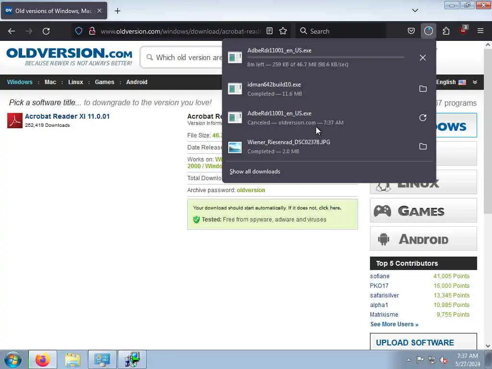
Task: Click the oldversion archive password text
Action: (251, 190)
